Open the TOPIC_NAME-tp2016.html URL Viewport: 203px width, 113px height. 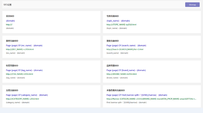121,24
